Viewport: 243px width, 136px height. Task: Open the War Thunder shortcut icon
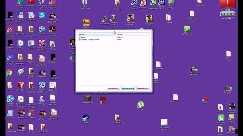pos(105,20)
